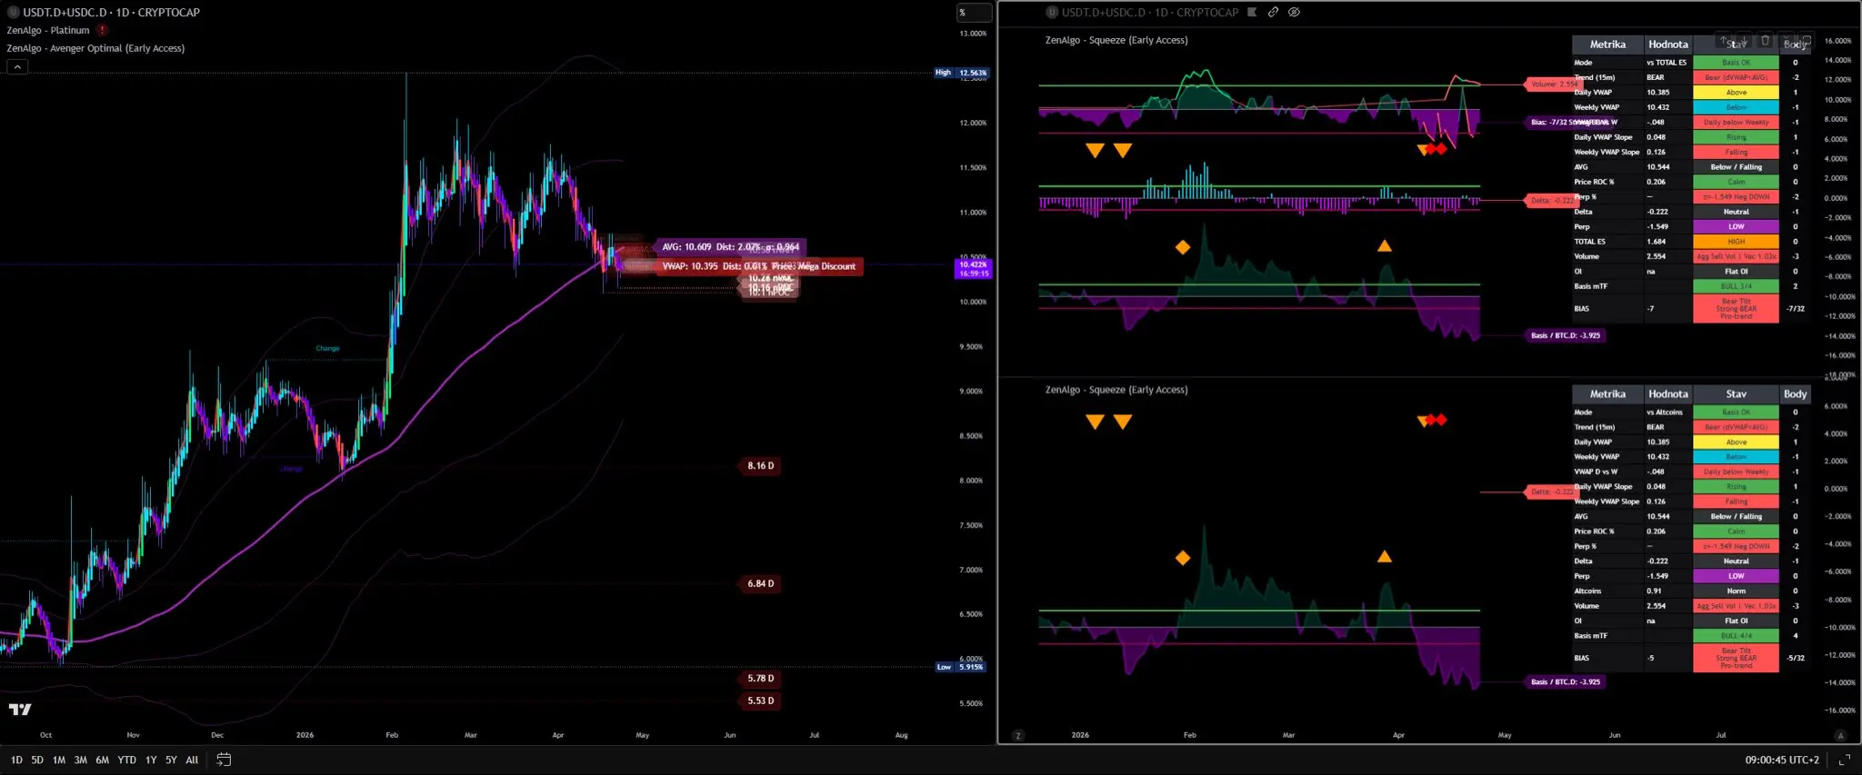The height and width of the screenshot is (775, 1862).
Task: Click the orange HIGH cell in top table
Action: (x=1736, y=242)
